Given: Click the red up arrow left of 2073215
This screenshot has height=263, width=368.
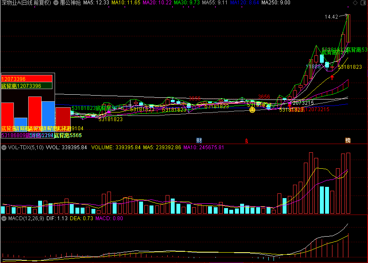Looking at the screenshot, I should tap(290, 106).
